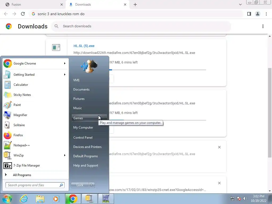Click the Lock button
This screenshot has height=204, width=272.
pyautogui.click(x=80, y=185)
